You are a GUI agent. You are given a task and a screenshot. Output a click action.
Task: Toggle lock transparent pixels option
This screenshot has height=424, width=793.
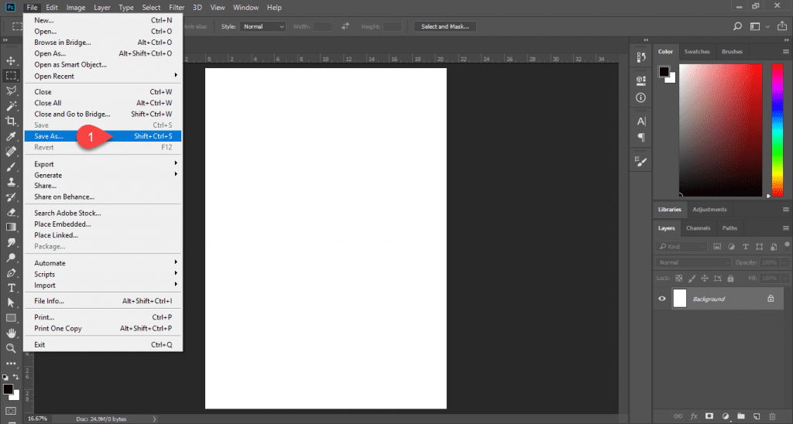point(678,278)
